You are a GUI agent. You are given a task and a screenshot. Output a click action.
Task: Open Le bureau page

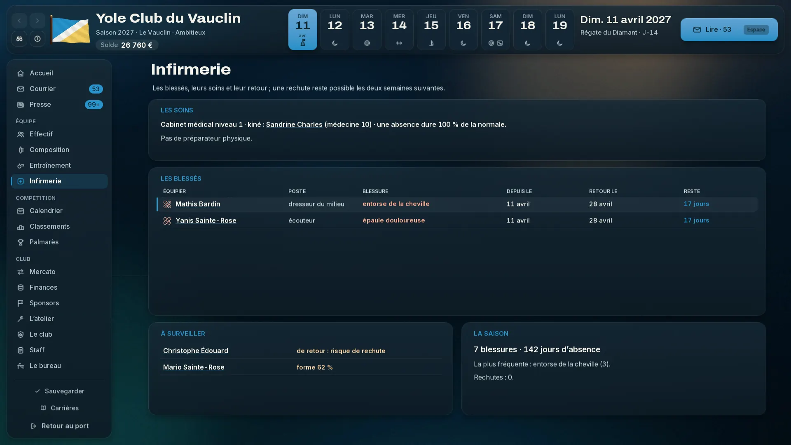pyautogui.click(x=59, y=366)
